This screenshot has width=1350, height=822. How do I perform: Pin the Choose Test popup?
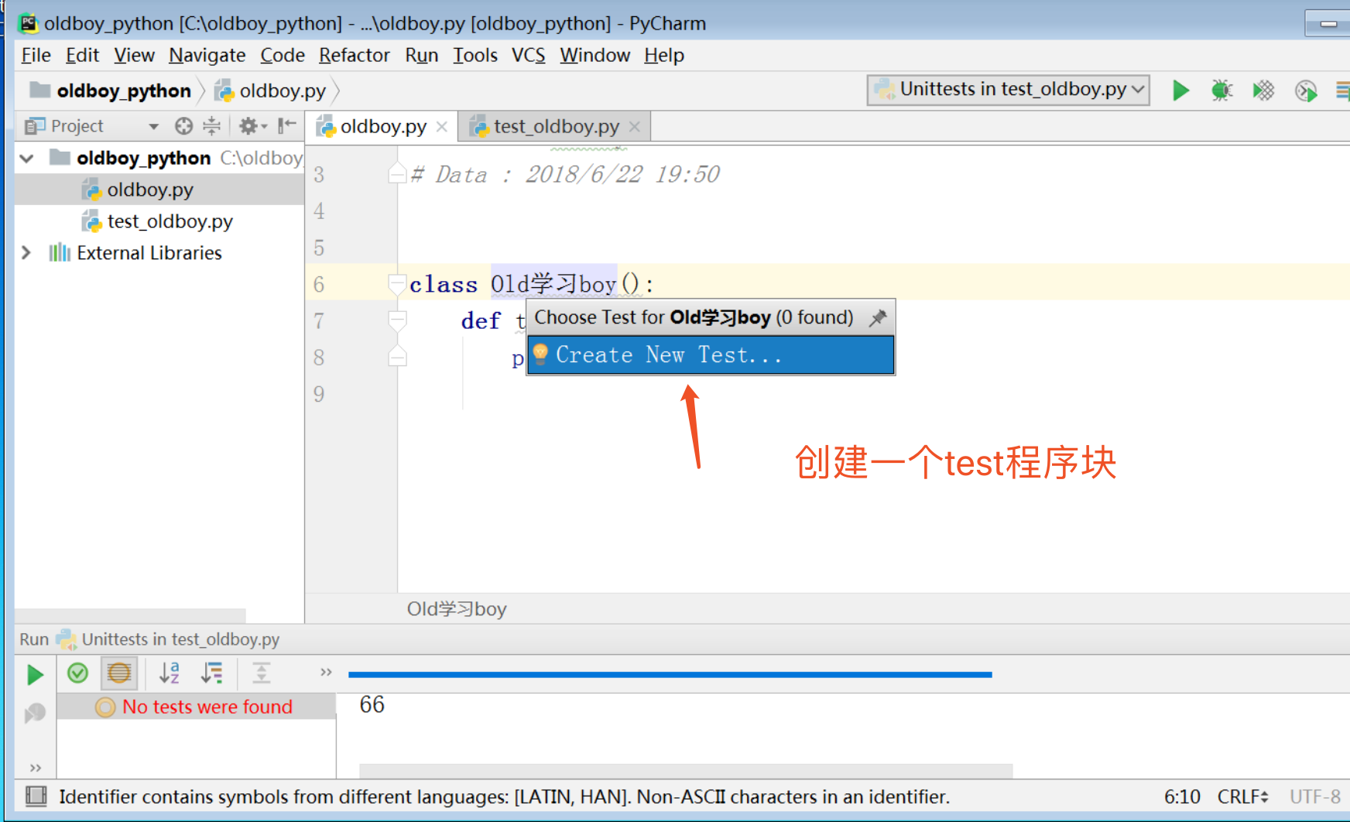coord(878,317)
